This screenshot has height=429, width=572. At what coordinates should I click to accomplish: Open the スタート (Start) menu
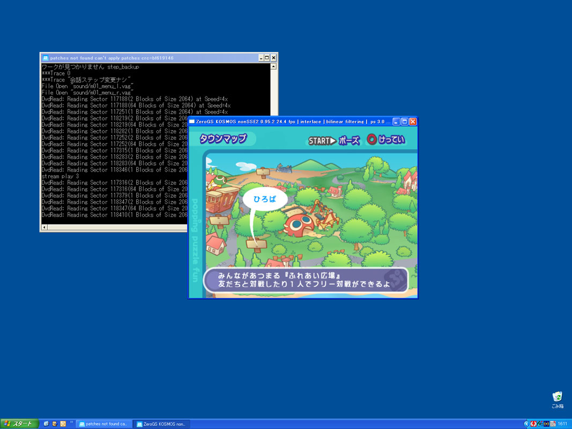(19, 424)
